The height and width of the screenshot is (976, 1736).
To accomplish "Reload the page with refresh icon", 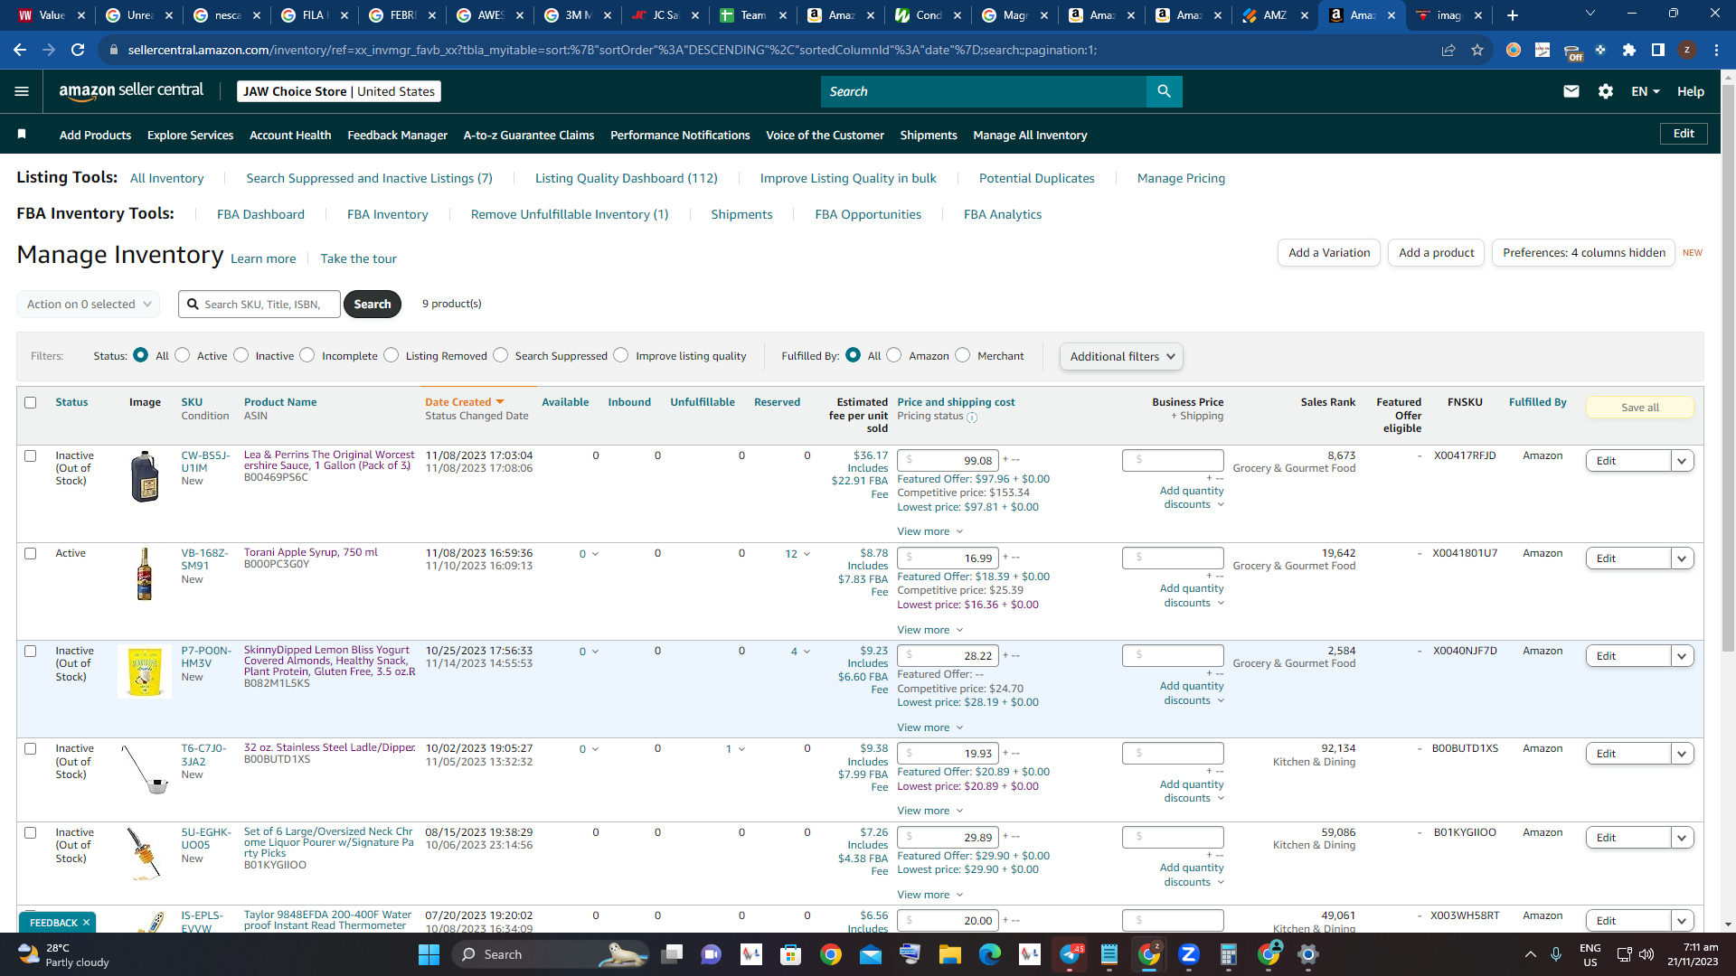I will point(78,50).
